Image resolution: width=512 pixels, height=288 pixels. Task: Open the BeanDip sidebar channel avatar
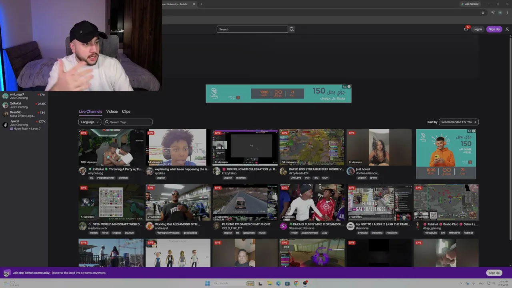(5, 114)
